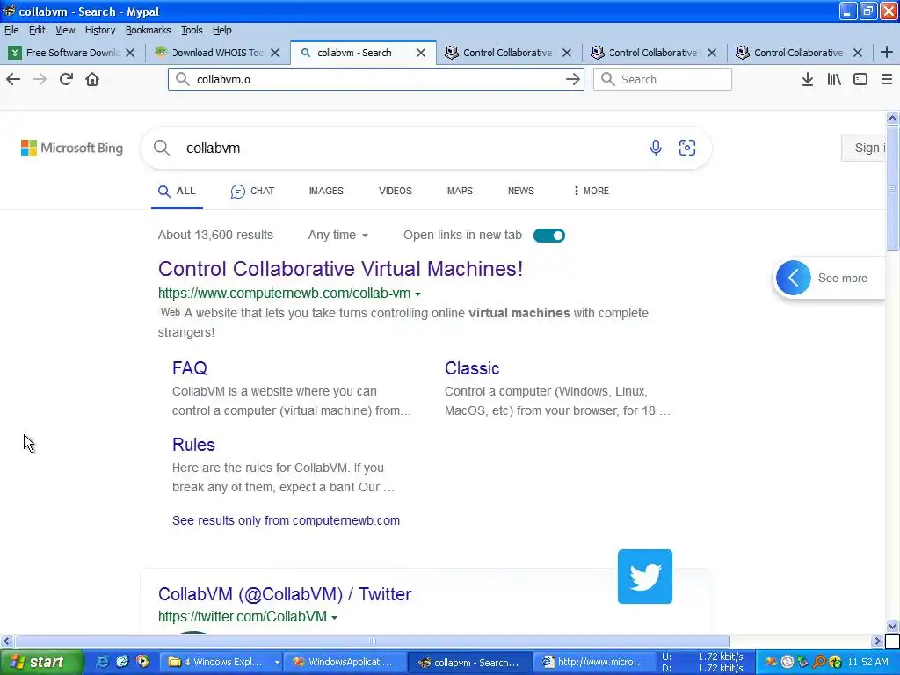The image size is (900, 675).
Task: Open Control Collaborative Virtual Machines result
Action: click(x=340, y=269)
